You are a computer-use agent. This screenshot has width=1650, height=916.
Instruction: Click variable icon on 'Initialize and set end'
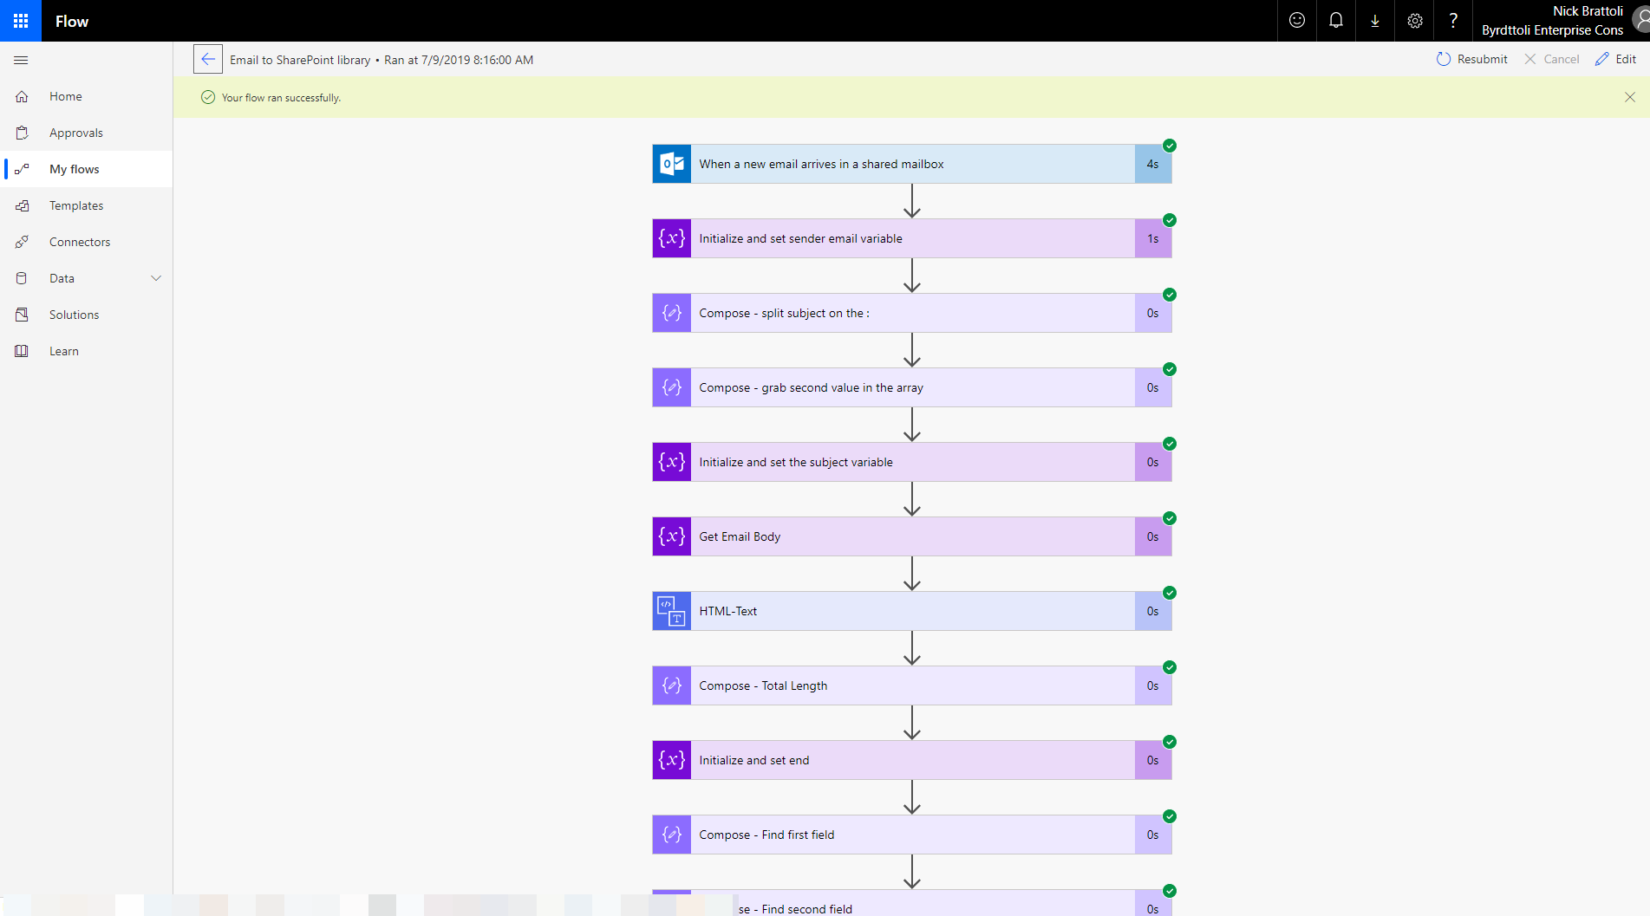tap(672, 760)
